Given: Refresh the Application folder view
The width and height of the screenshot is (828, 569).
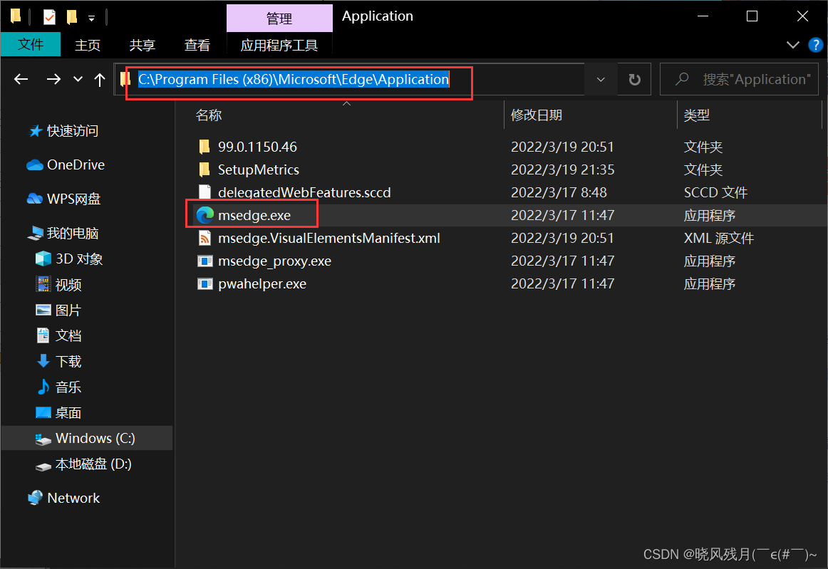Looking at the screenshot, I should tap(634, 79).
